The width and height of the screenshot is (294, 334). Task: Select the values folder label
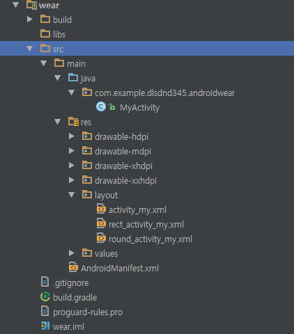106,254
